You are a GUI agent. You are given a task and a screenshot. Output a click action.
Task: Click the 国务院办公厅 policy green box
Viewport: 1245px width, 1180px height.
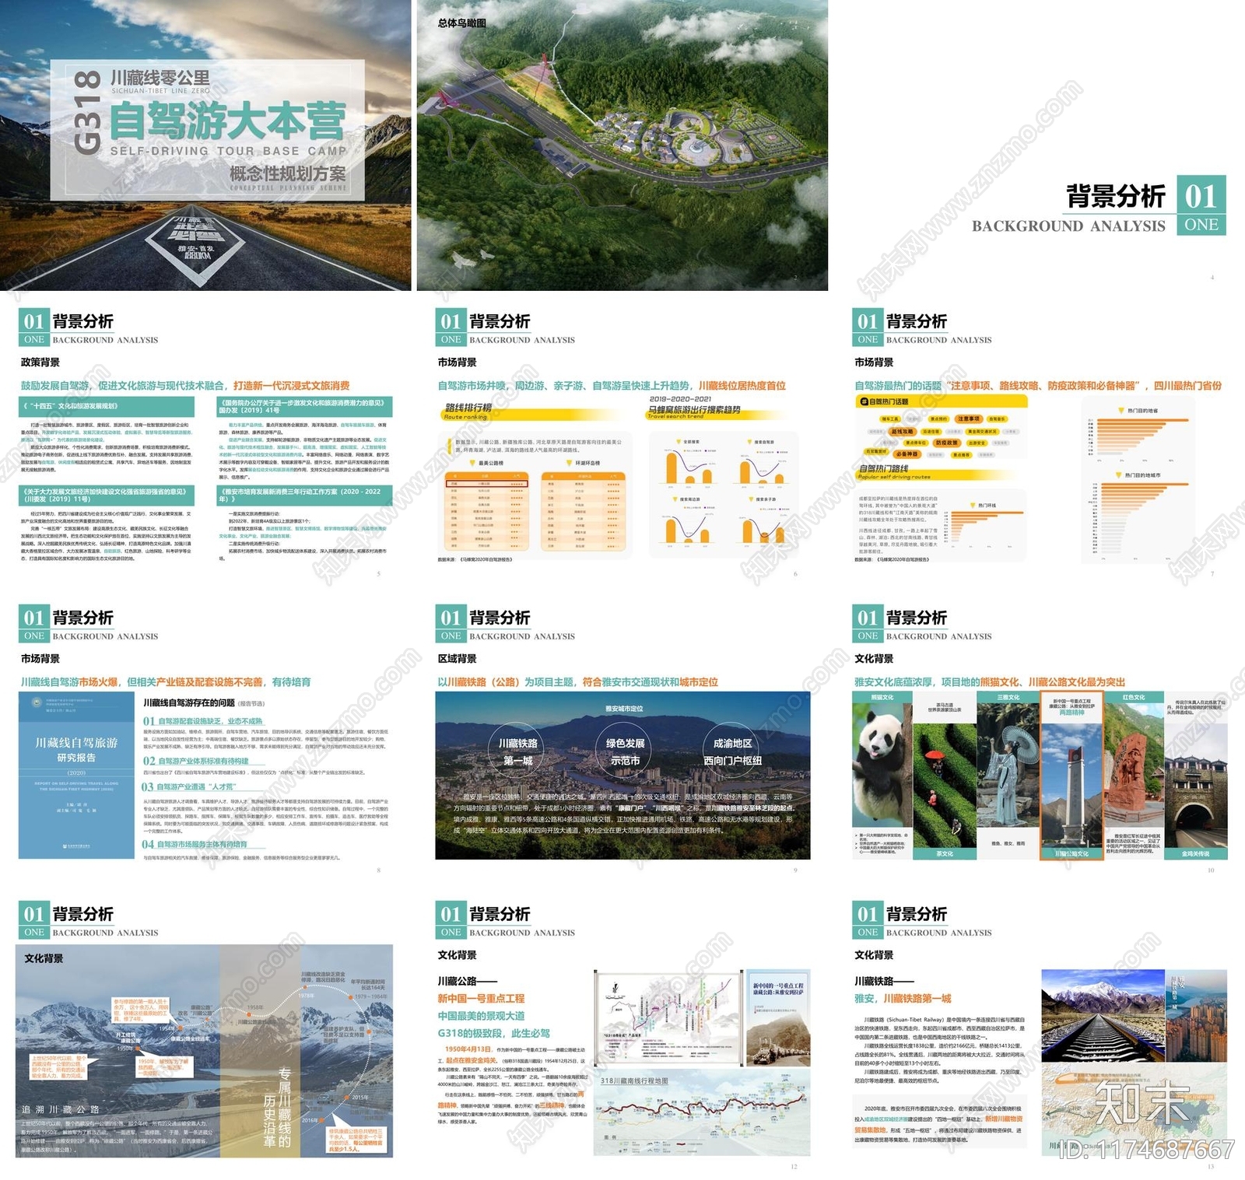[305, 406]
